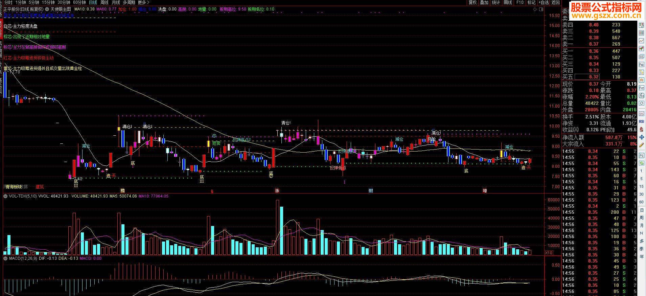Select the blue four-arrow move icon
This screenshot has height=296, width=646.
pos(642,137)
